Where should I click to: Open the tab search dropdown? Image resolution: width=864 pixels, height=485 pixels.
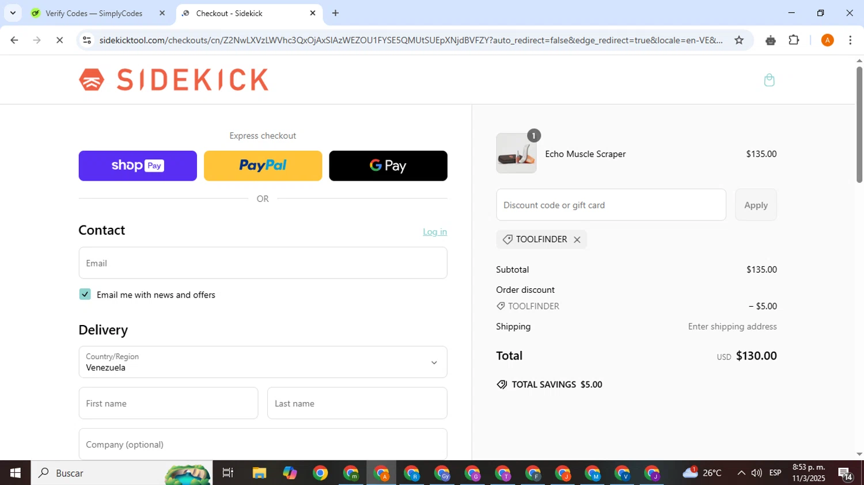coord(13,13)
